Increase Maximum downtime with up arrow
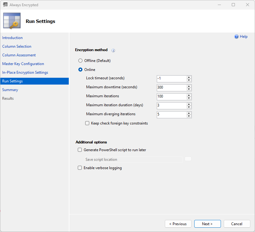 point(189,86)
